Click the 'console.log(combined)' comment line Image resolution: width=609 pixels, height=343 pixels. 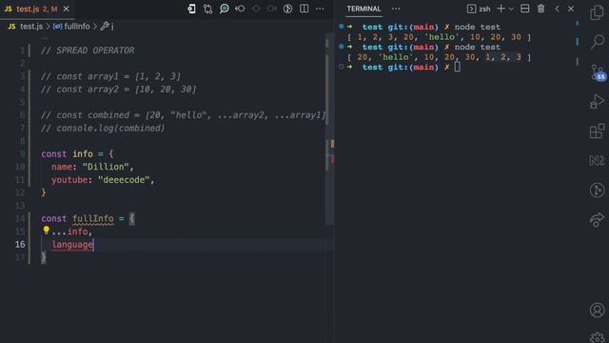coord(103,128)
